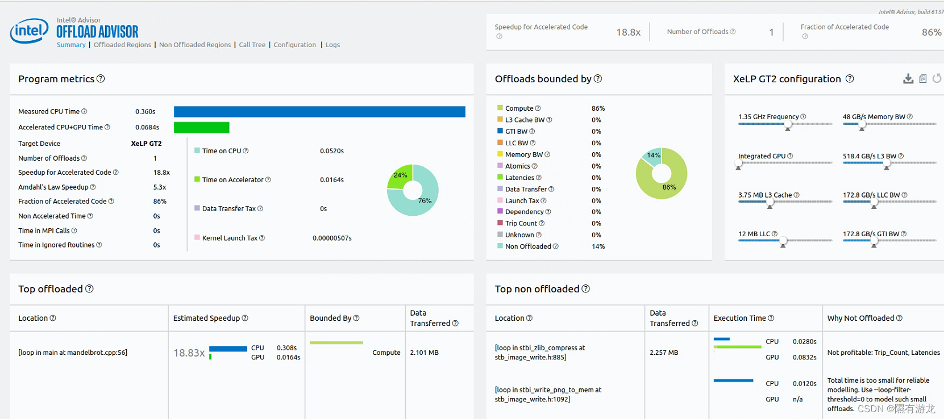The image size is (944, 419).
Task: Open loop in stbi_zlib_compress region
Action: click(540, 353)
